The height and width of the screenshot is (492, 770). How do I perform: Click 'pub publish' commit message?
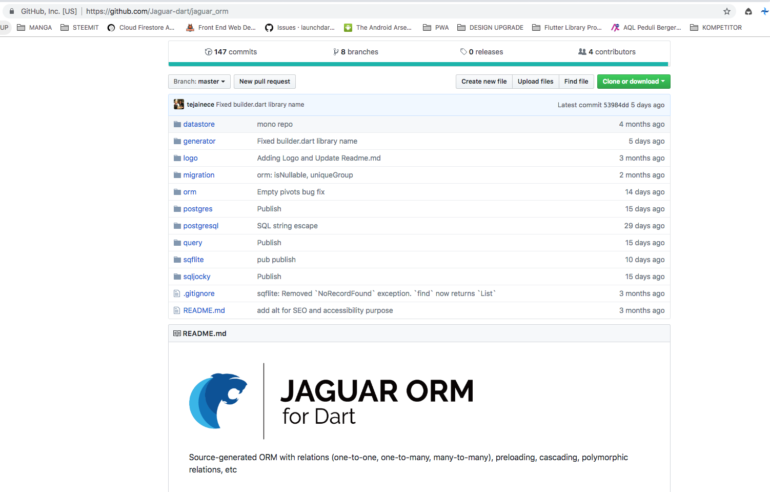276,260
